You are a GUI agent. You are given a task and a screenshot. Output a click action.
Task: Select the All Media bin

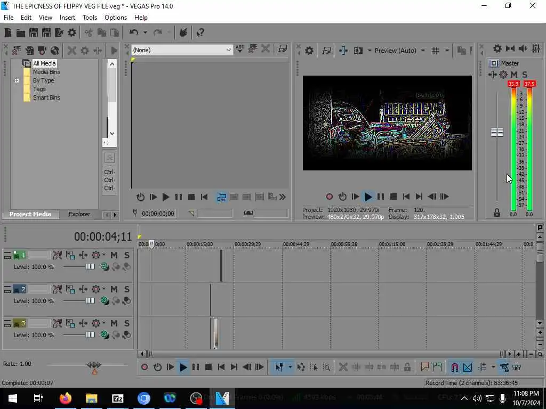[x=44, y=63]
